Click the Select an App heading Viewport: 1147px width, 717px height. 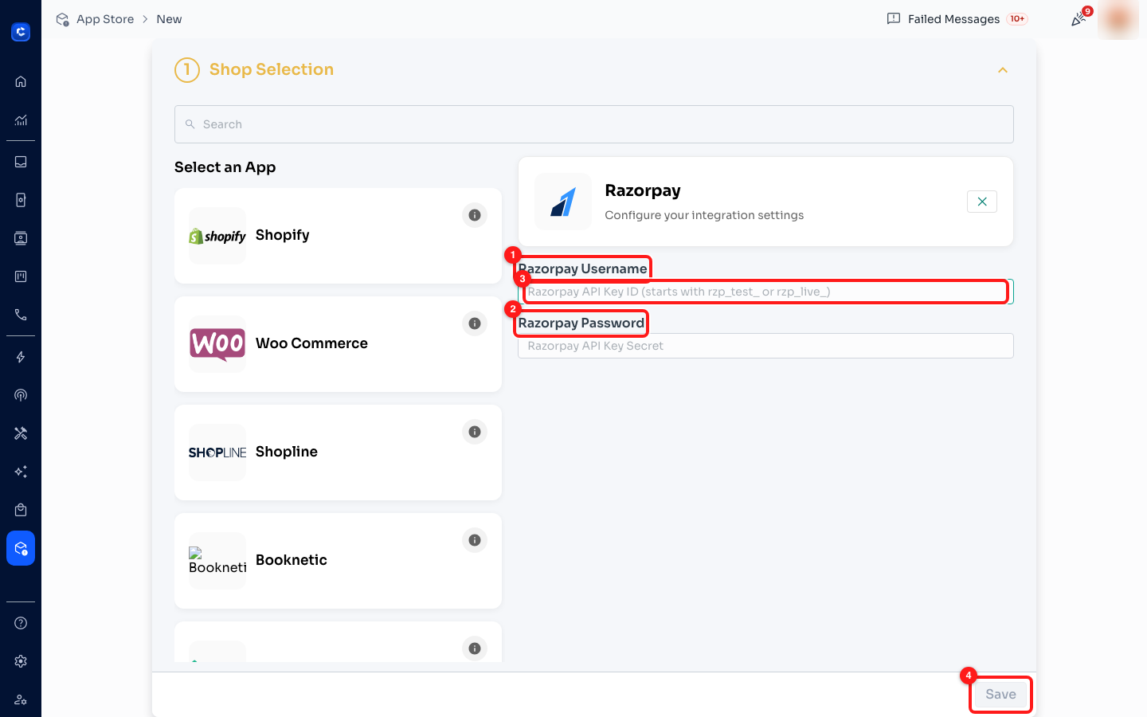click(x=225, y=167)
